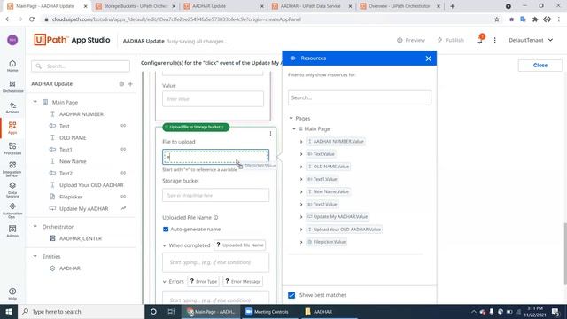Close the Resources panel
This screenshot has height=319, width=567.
[x=428, y=58]
